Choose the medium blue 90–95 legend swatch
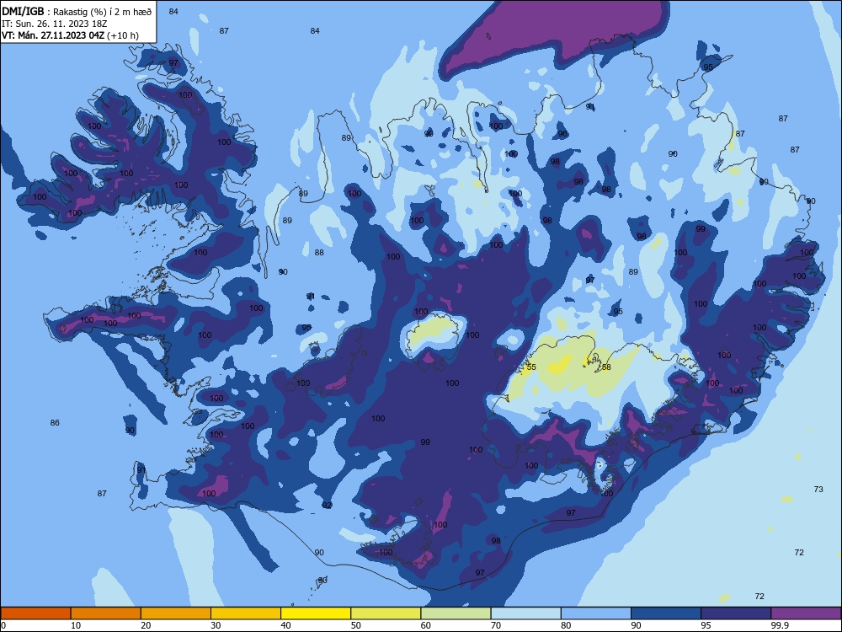This screenshot has width=842, height=632. coord(666,613)
